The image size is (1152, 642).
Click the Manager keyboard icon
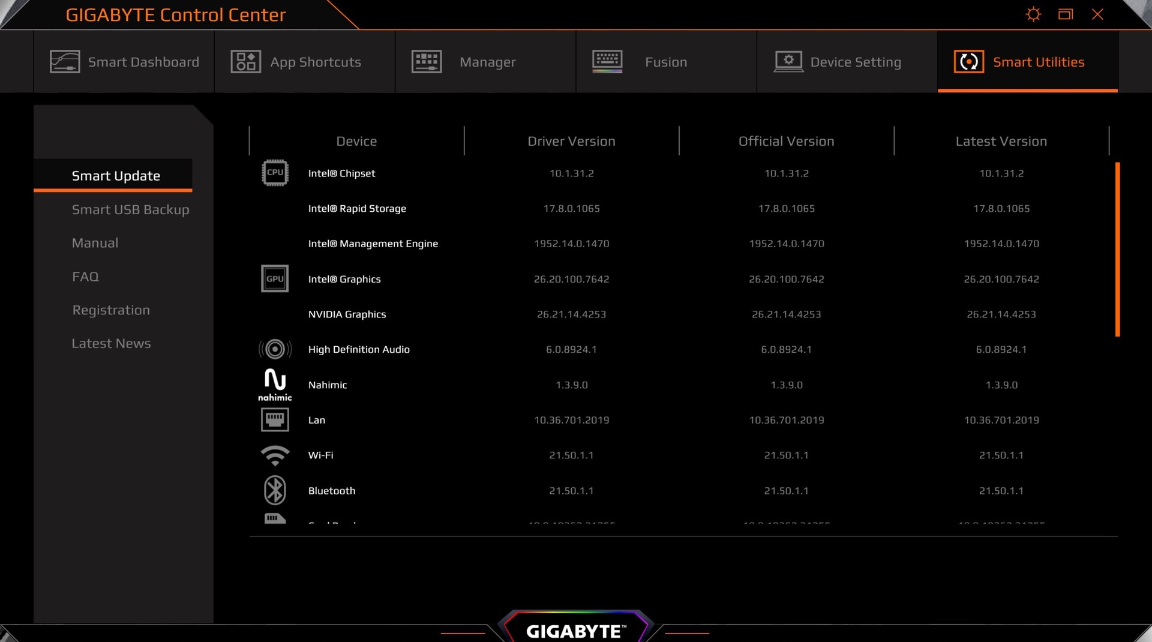[x=427, y=62]
